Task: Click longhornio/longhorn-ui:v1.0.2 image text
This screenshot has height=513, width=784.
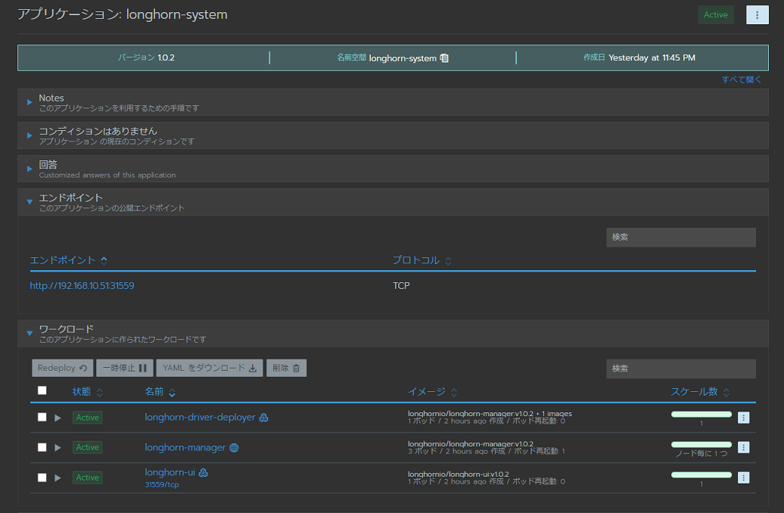Action: 459,474
